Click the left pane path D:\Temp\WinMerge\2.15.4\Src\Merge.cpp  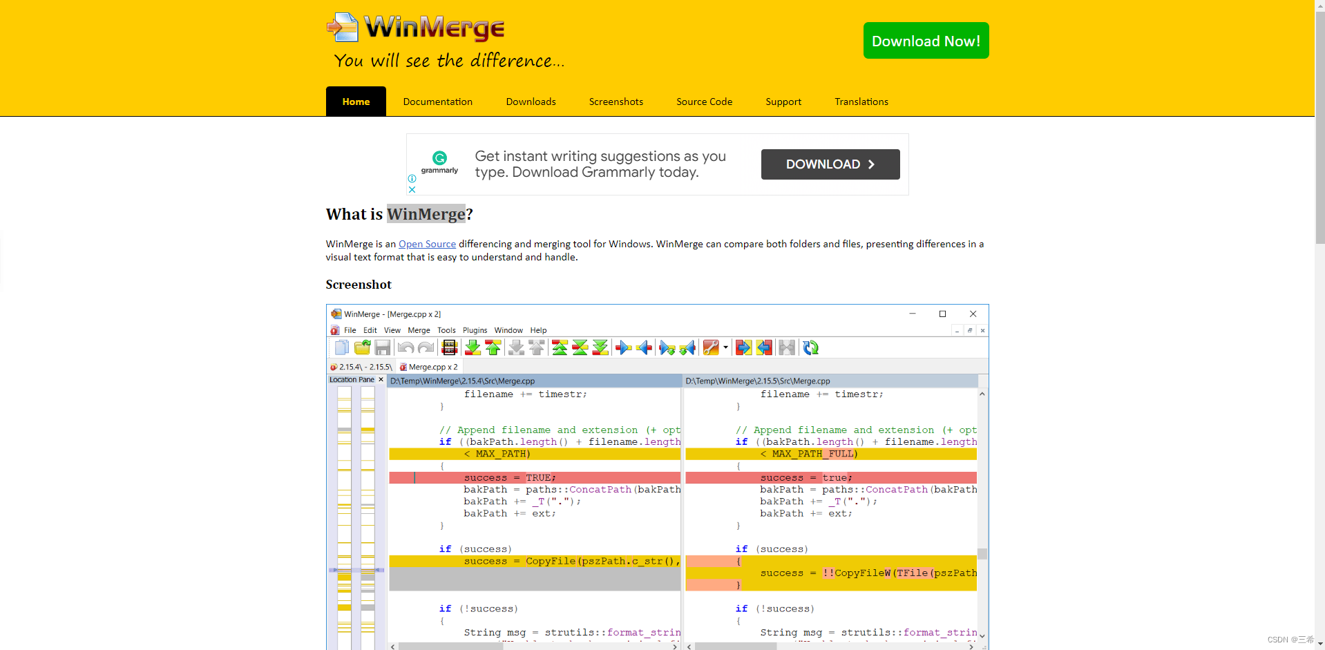click(462, 381)
